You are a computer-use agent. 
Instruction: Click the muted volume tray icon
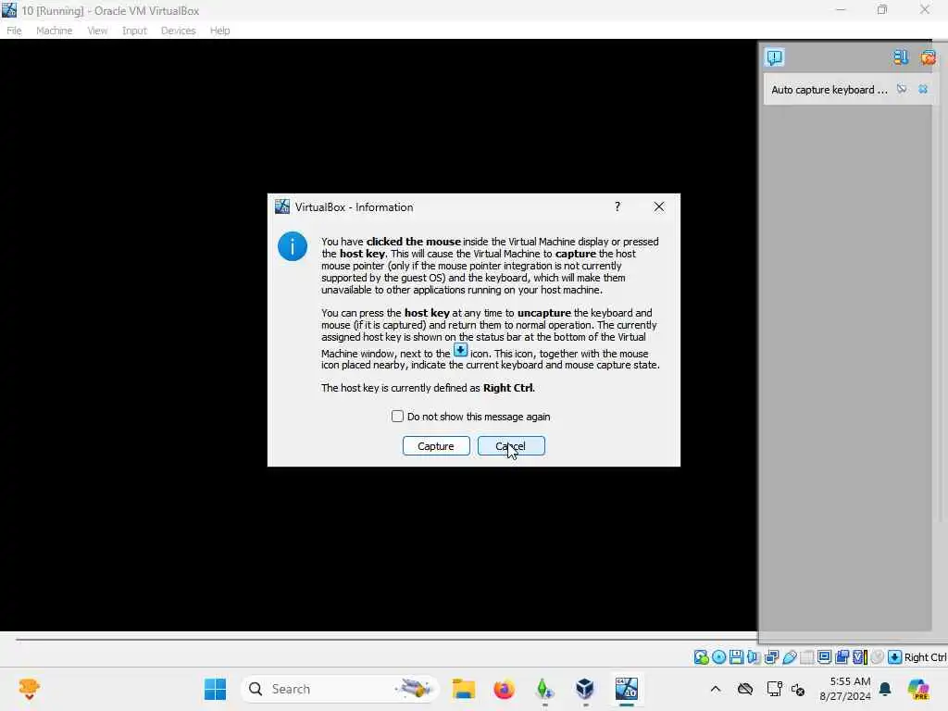point(798,689)
